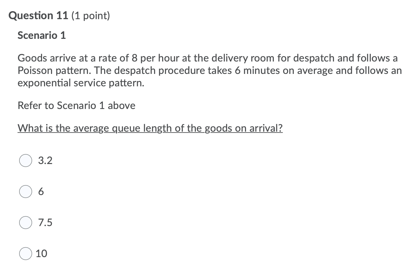
Task: Select the radio button for answer 7.5
Action: (25, 223)
